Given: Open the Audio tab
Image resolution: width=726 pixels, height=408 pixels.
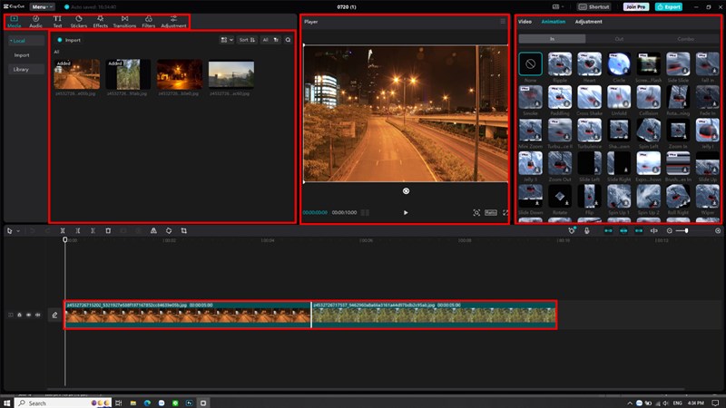Looking at the screenshot, I should (35, 21).
